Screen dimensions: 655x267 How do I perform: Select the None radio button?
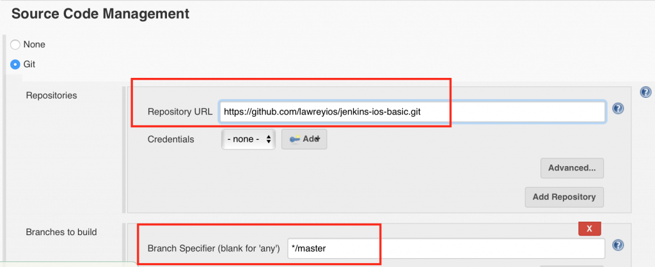pos(15,45)
